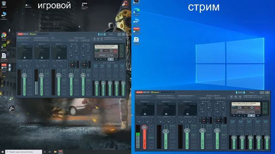The width and height of the screenshot is (275, 154).
Task: Toggle A1 bus on stream Voicemeeter Hardware Input 2
Action: (x=172, y=126)
